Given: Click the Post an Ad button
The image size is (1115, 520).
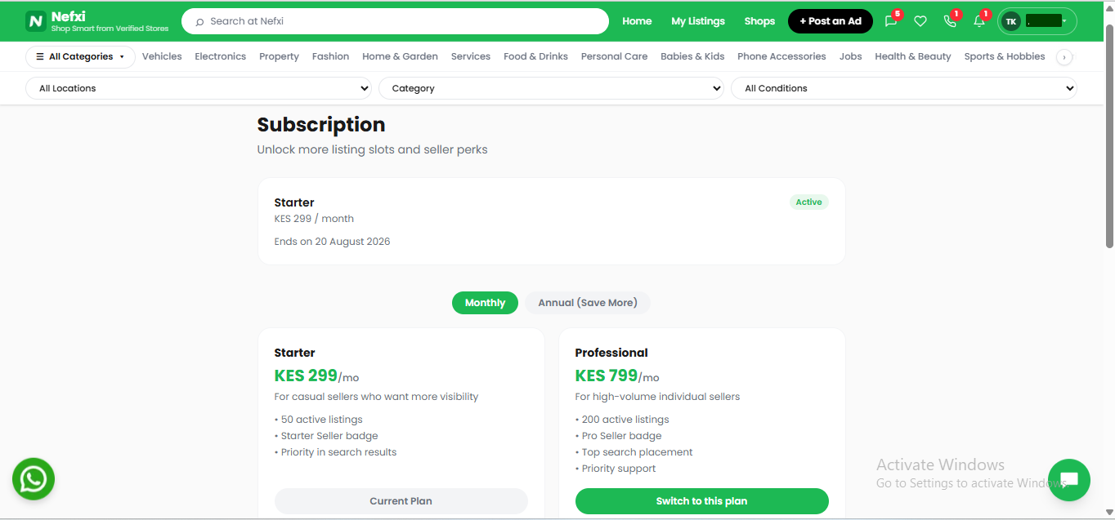Looking at the screenshot, I should click(x=831, y=21).
